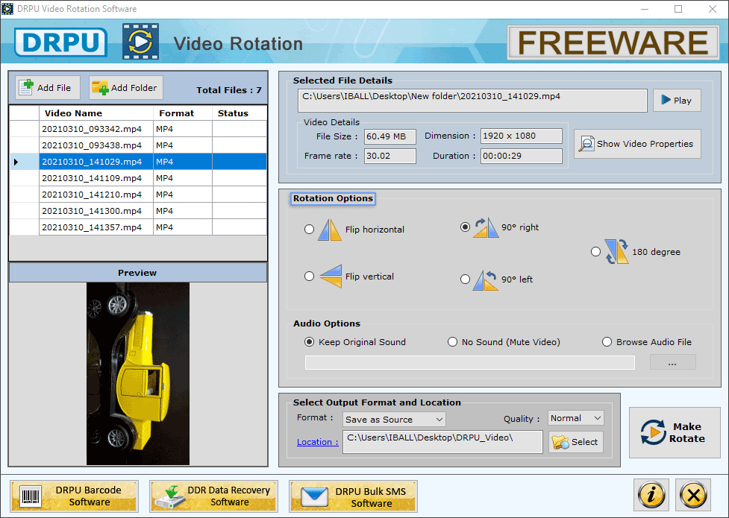This screenshot has width=729, height=518.
Task: Click the Add Folder button
Action: coord(125,87)
